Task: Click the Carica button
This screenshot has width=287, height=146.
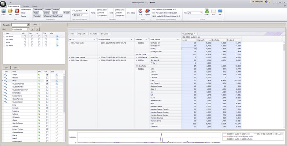Action: (x=35, y=24)
